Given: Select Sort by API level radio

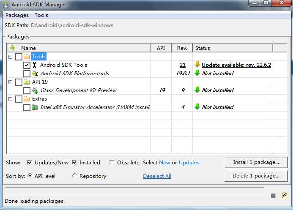Looking at the screenshot, I should click(30, 176).
